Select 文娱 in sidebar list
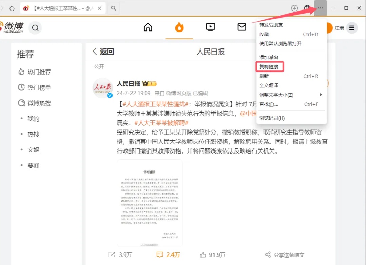This screenshot has width=366, height=265. coord(33,150)
